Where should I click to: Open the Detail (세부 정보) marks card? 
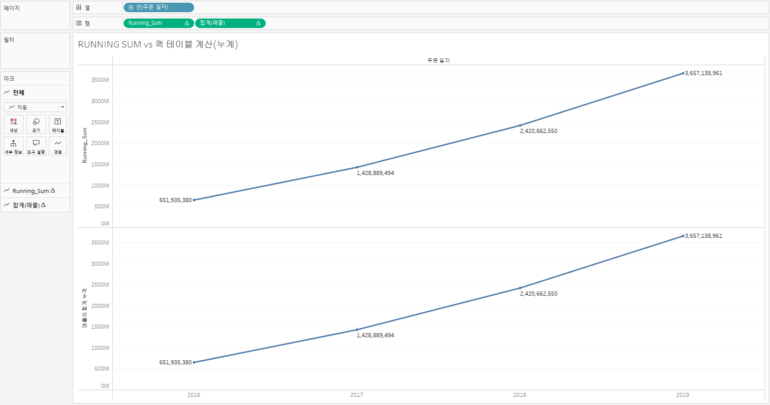tap(14, 146)
